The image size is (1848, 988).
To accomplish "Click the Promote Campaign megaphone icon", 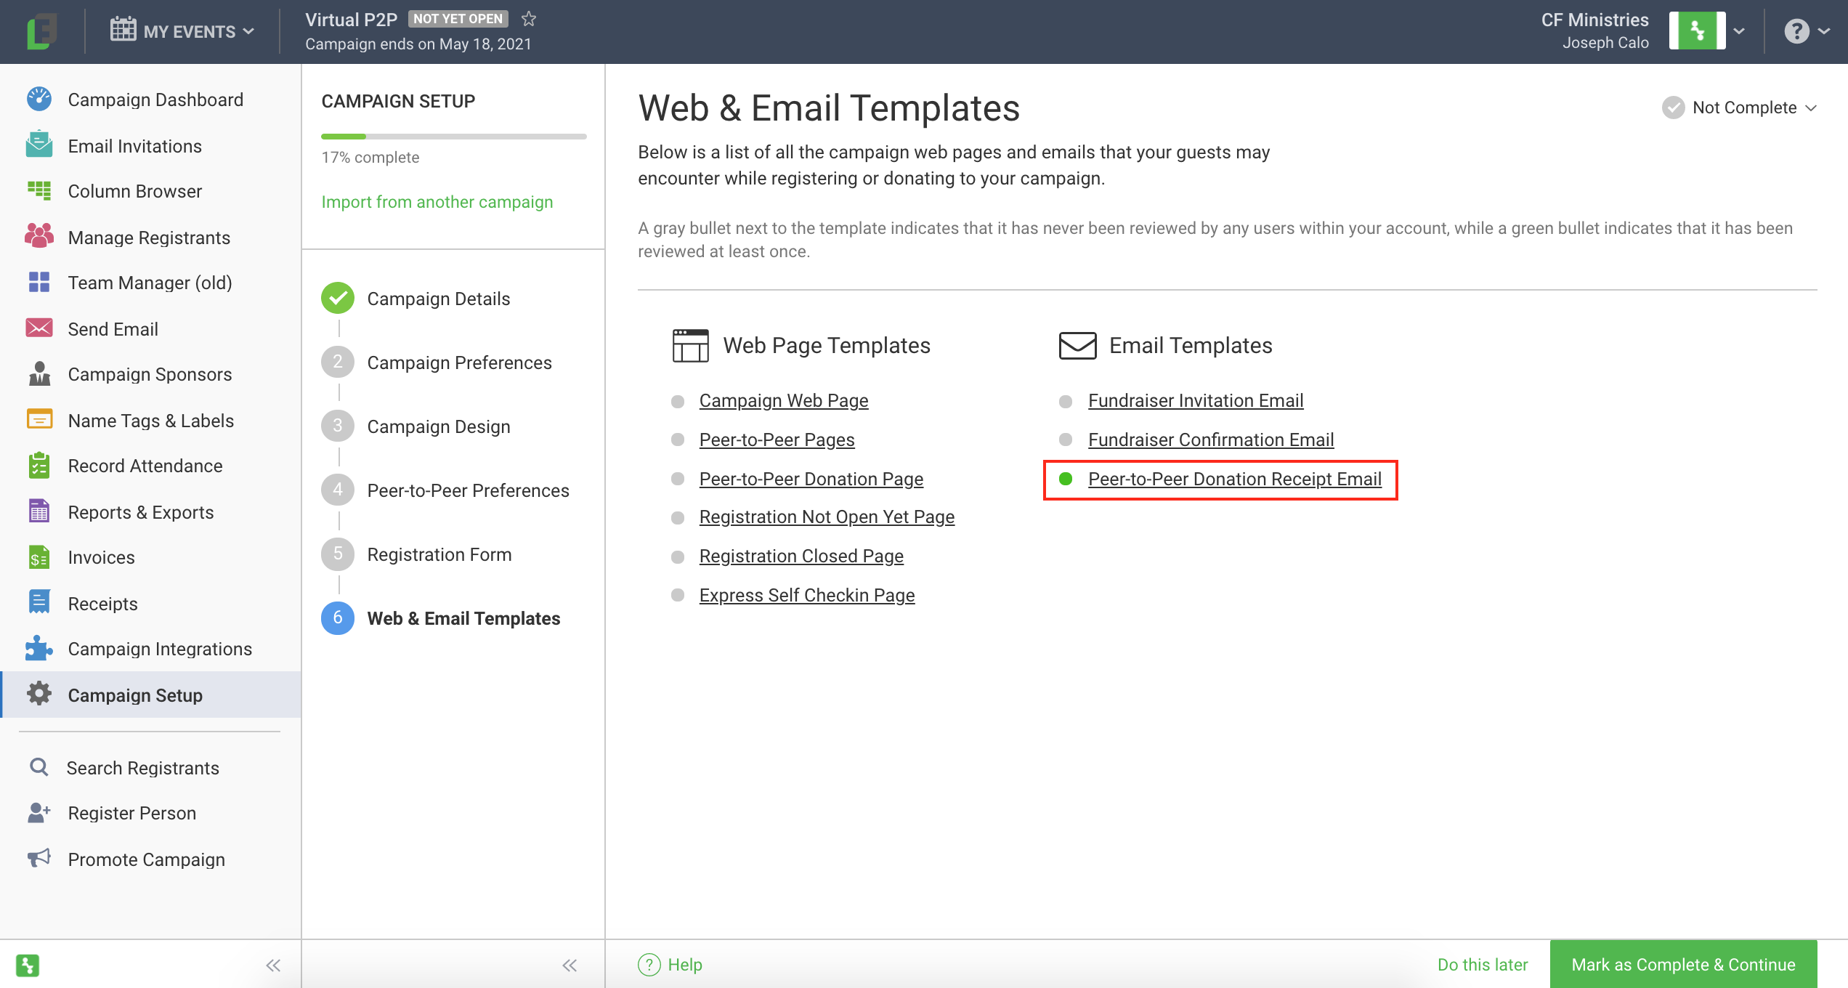I will 39,859.
